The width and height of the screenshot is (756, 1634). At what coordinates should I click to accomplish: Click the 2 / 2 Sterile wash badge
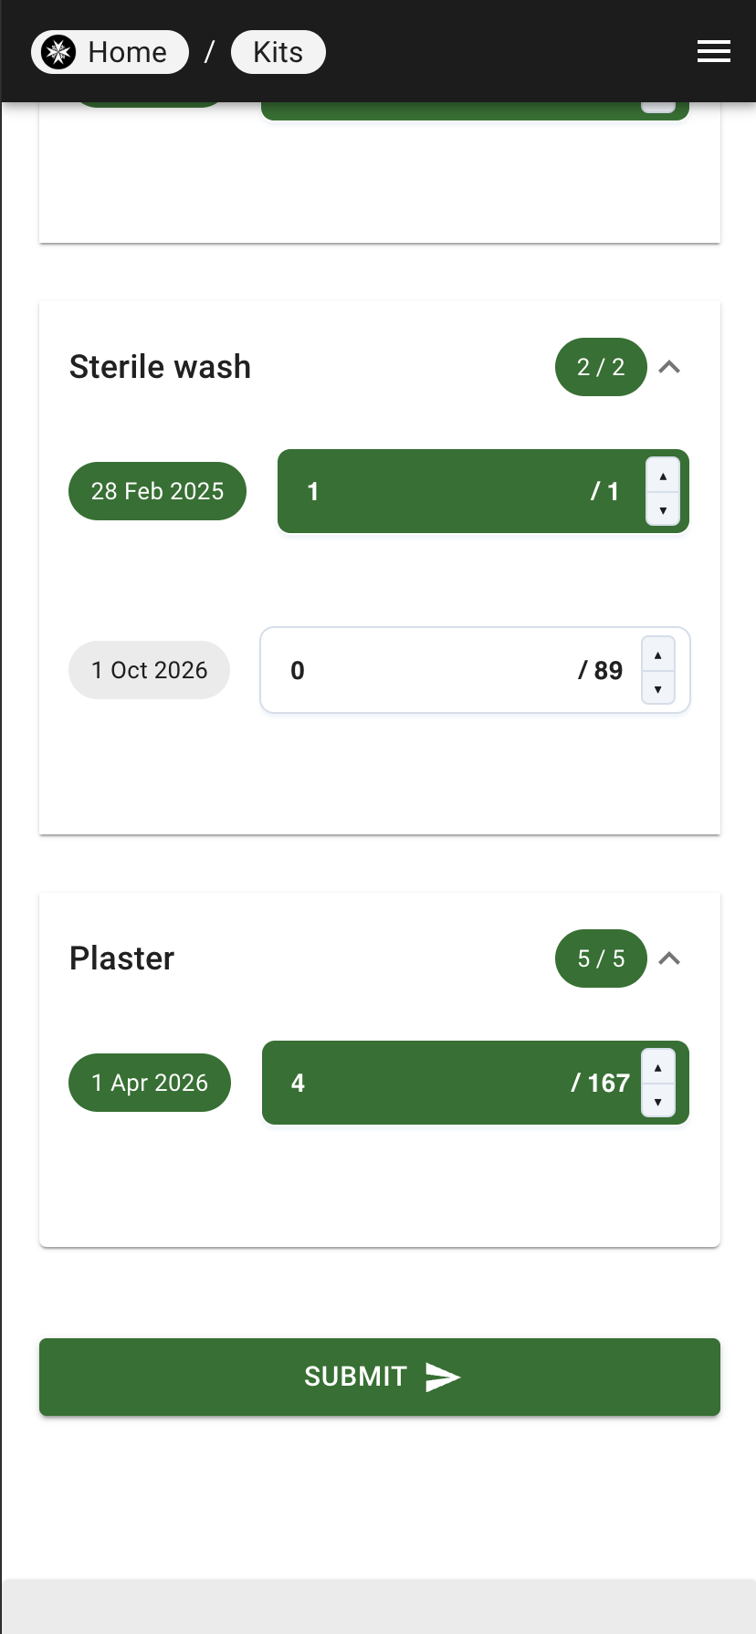[x=601, y=367]
